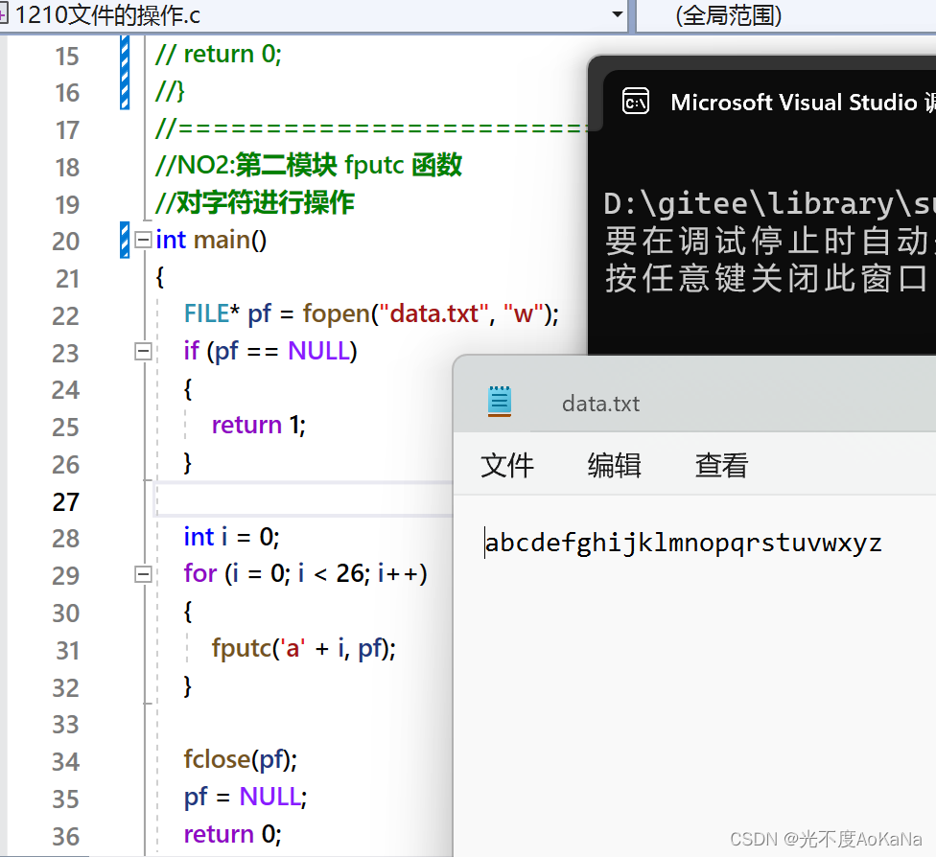Open the 查看 menu in Notepad
936x857 pixels.
(720, 466)
